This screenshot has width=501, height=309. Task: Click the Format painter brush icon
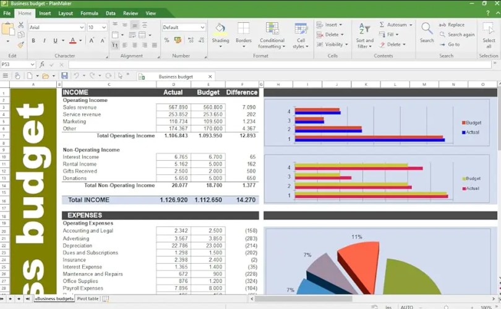click(21, 44)
